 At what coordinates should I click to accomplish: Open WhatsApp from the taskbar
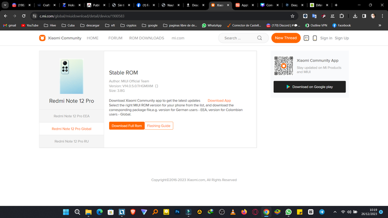click(288, 212)
